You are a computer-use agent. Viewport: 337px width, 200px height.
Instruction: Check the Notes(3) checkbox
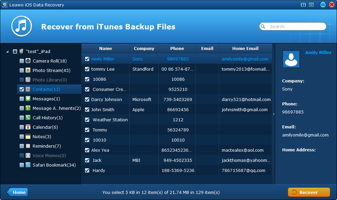(x=22, y=136)
